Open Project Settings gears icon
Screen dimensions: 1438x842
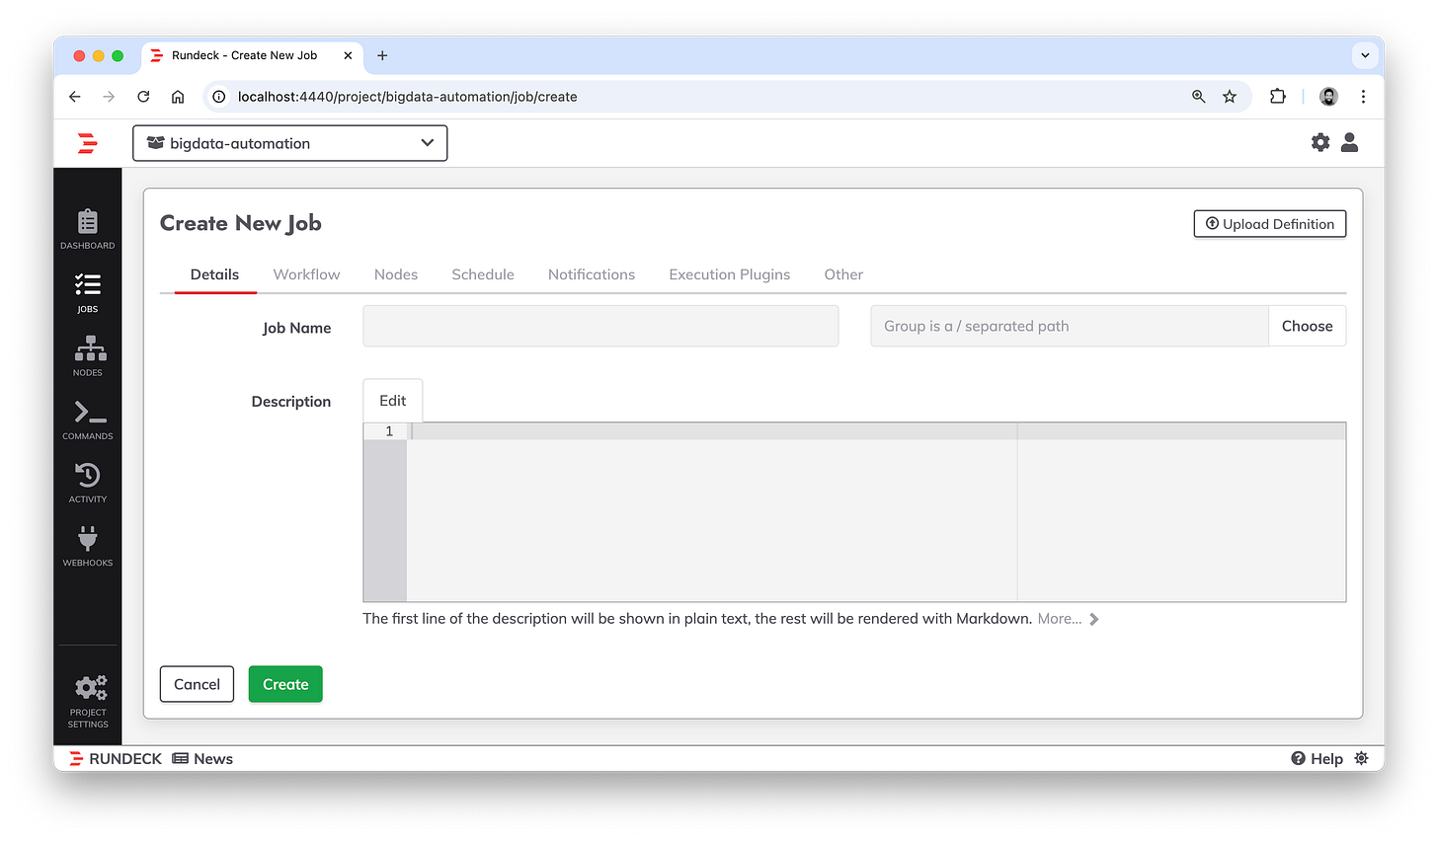(88, 702)
